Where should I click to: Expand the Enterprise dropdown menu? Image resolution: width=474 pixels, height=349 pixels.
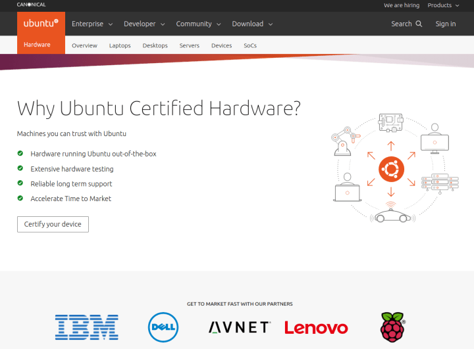(x=92, y=24)
